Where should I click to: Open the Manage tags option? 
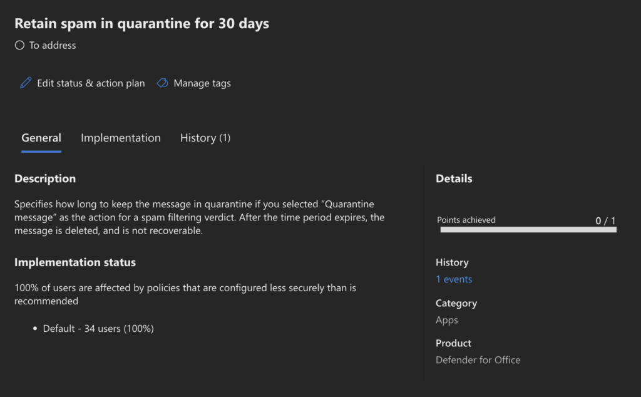coord(202,83)
